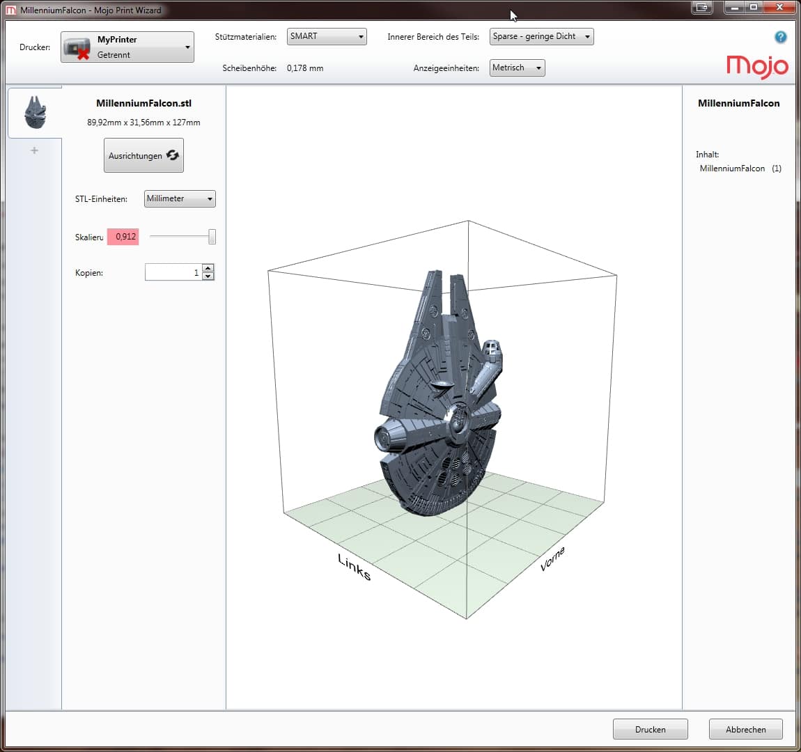Click the MillenniumFalcon.stl file name
Viewport: 801px width, 752px height.
click(x=143, y=103)
